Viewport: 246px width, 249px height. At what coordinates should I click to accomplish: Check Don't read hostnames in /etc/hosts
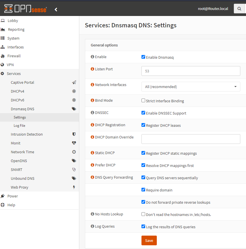click(x=143, y=214)
